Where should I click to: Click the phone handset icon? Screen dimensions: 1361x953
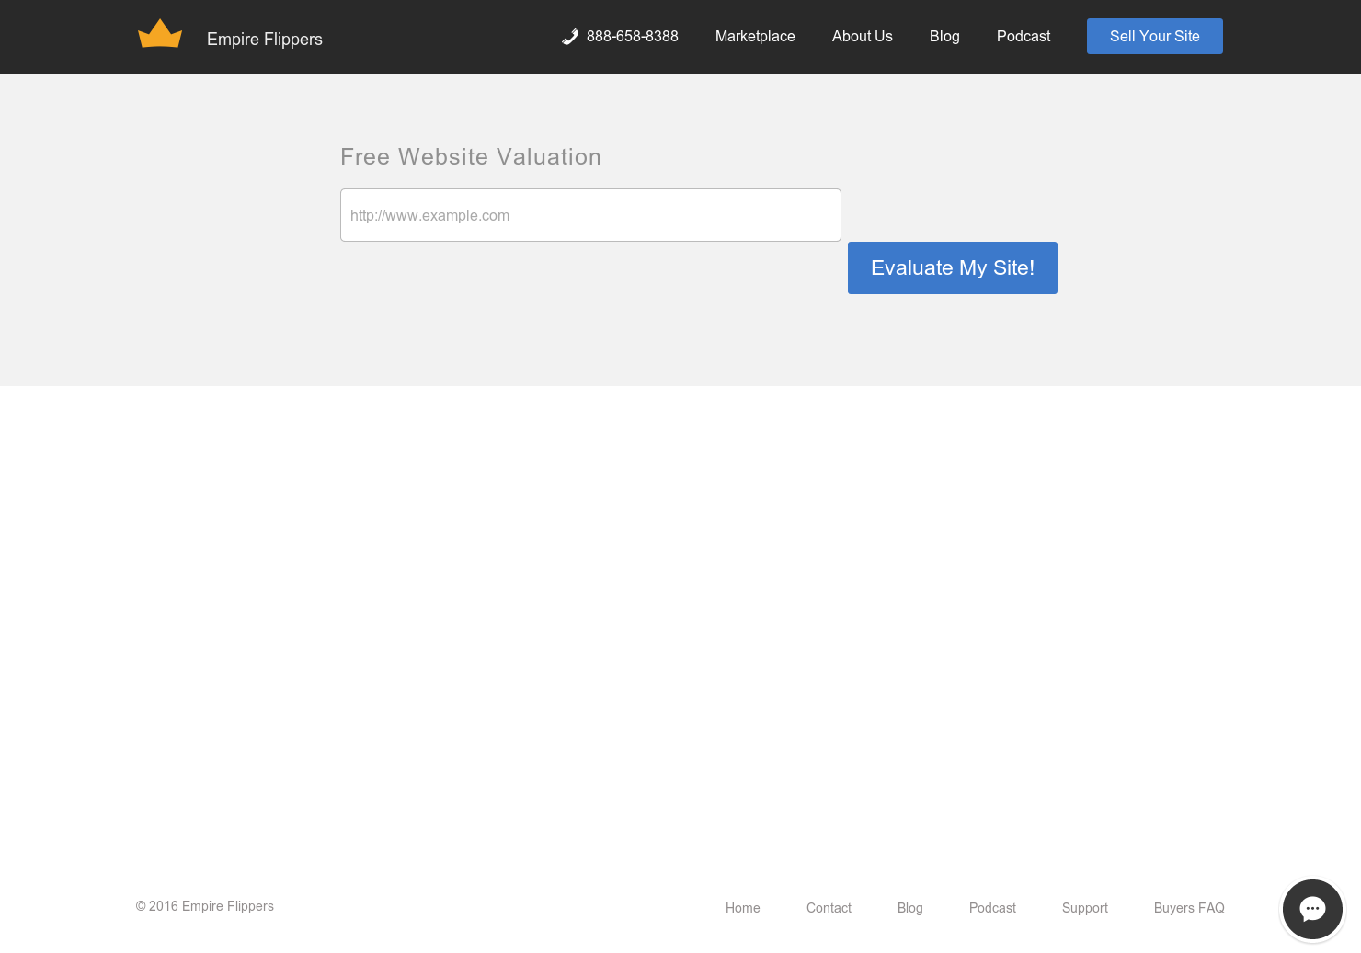(x=570, y=37)
